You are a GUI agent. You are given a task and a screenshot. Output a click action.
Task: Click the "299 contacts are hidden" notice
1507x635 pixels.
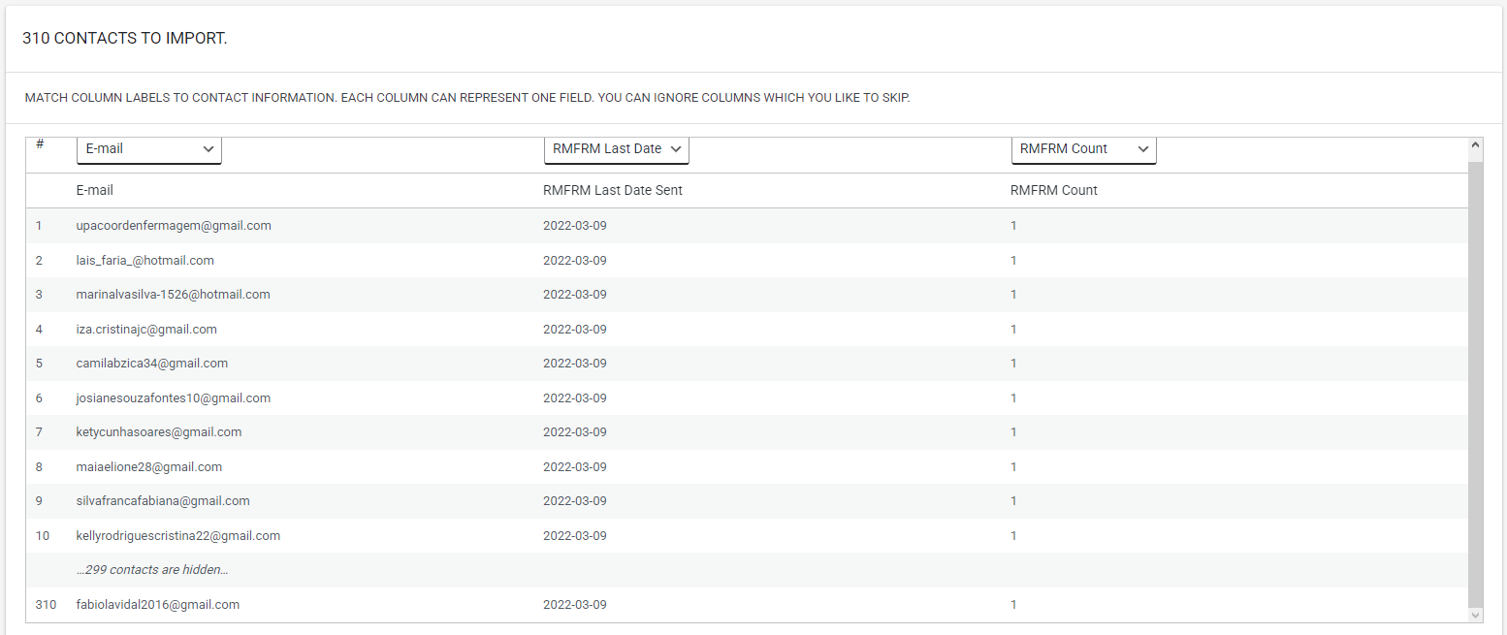(x=152, y=570)
